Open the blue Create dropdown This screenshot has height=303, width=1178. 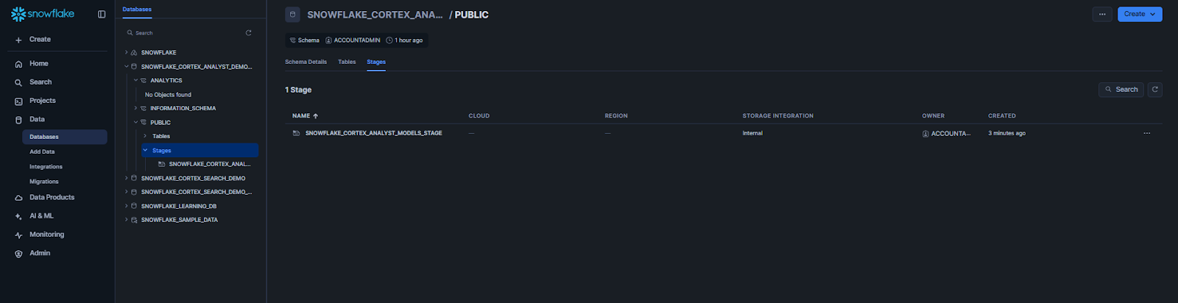[1140, 14]
